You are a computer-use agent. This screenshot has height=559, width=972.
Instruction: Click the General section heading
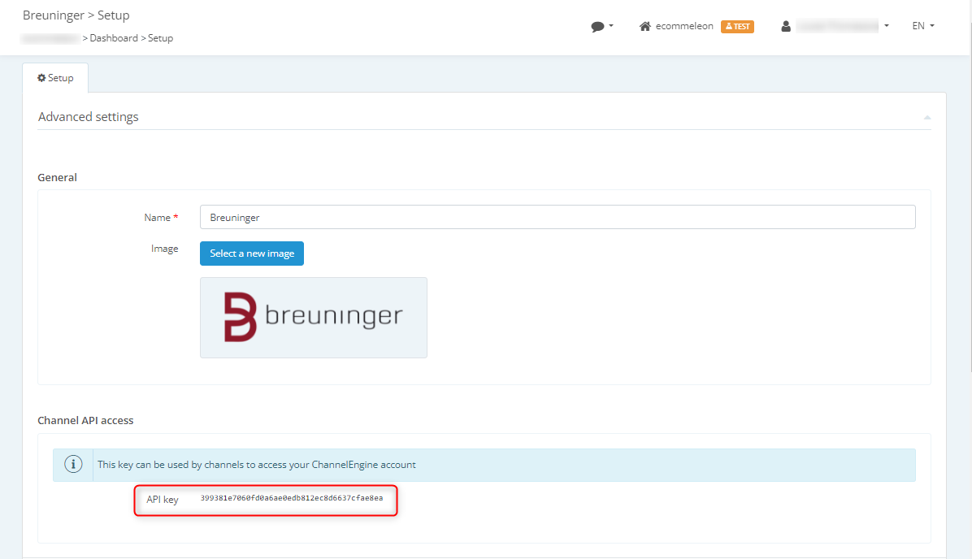pos(57,177)
